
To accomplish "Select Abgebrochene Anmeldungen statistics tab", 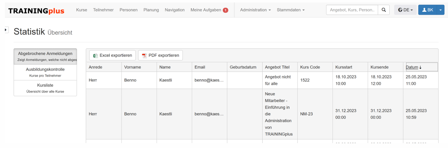I will click(x=45, y=56).
